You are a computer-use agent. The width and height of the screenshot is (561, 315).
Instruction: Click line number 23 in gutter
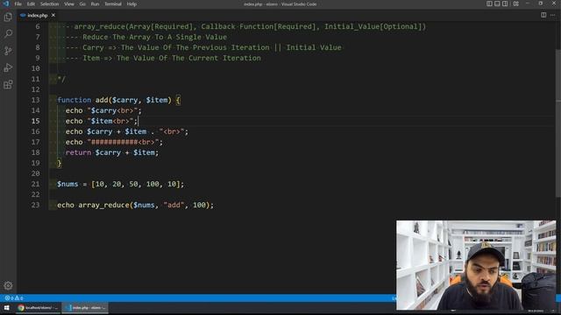point(35,205)
